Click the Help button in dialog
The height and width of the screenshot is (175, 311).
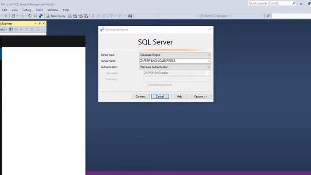pyautogui.click(x=179, y=96)
